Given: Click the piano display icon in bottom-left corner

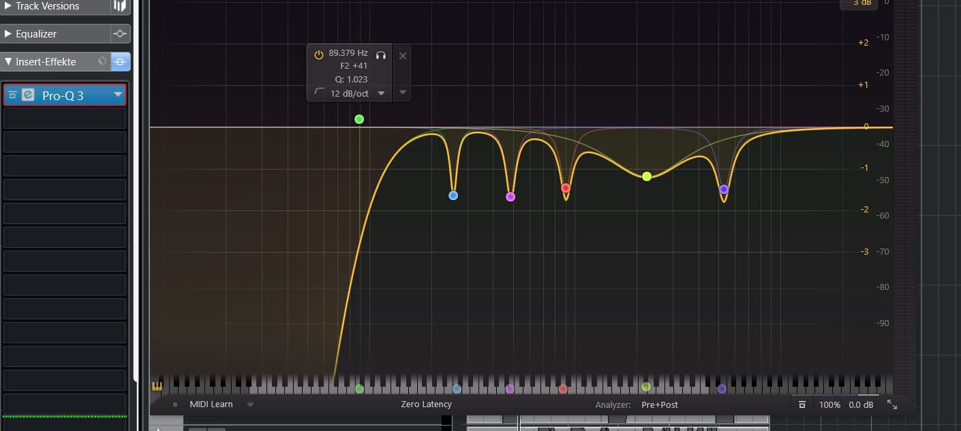Looking at the screenshot, I should 156,386.
